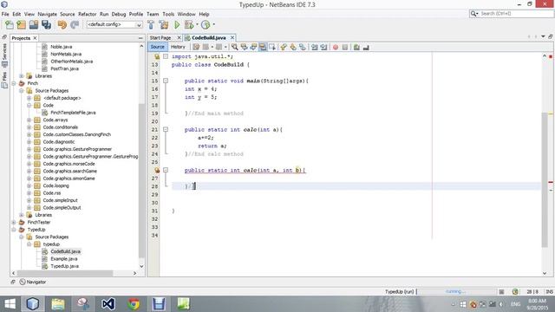Click the Previous Bookmark icon

point(284,47)
